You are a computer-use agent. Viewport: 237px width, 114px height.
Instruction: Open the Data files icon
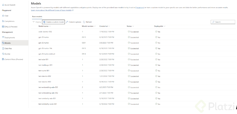[x=3, y=48]
